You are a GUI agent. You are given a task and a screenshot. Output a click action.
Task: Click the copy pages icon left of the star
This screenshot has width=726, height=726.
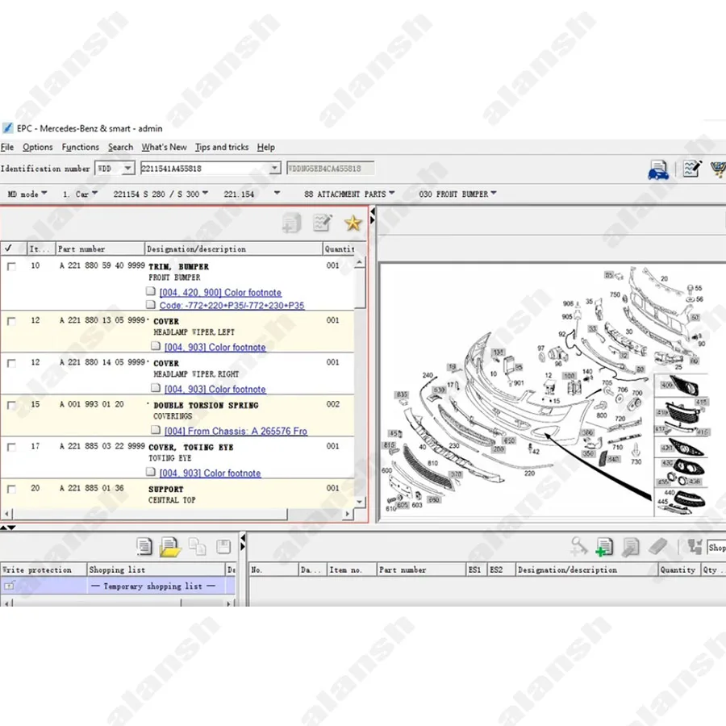pos(292,223)
